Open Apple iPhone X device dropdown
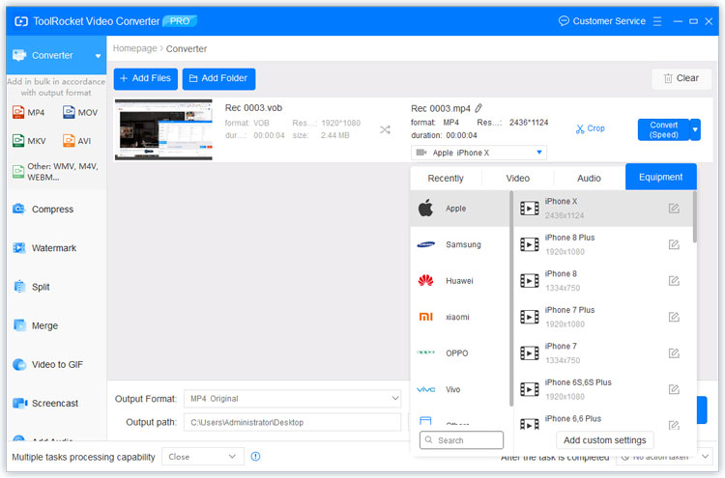 point(478,153)
